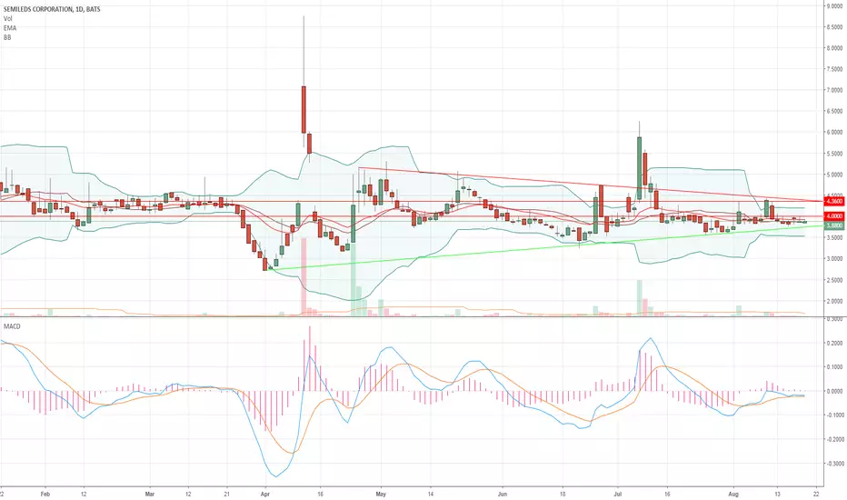The image size is (847, 500).
Task: Click the MACD pane label
Action: [x=12, y=326]
